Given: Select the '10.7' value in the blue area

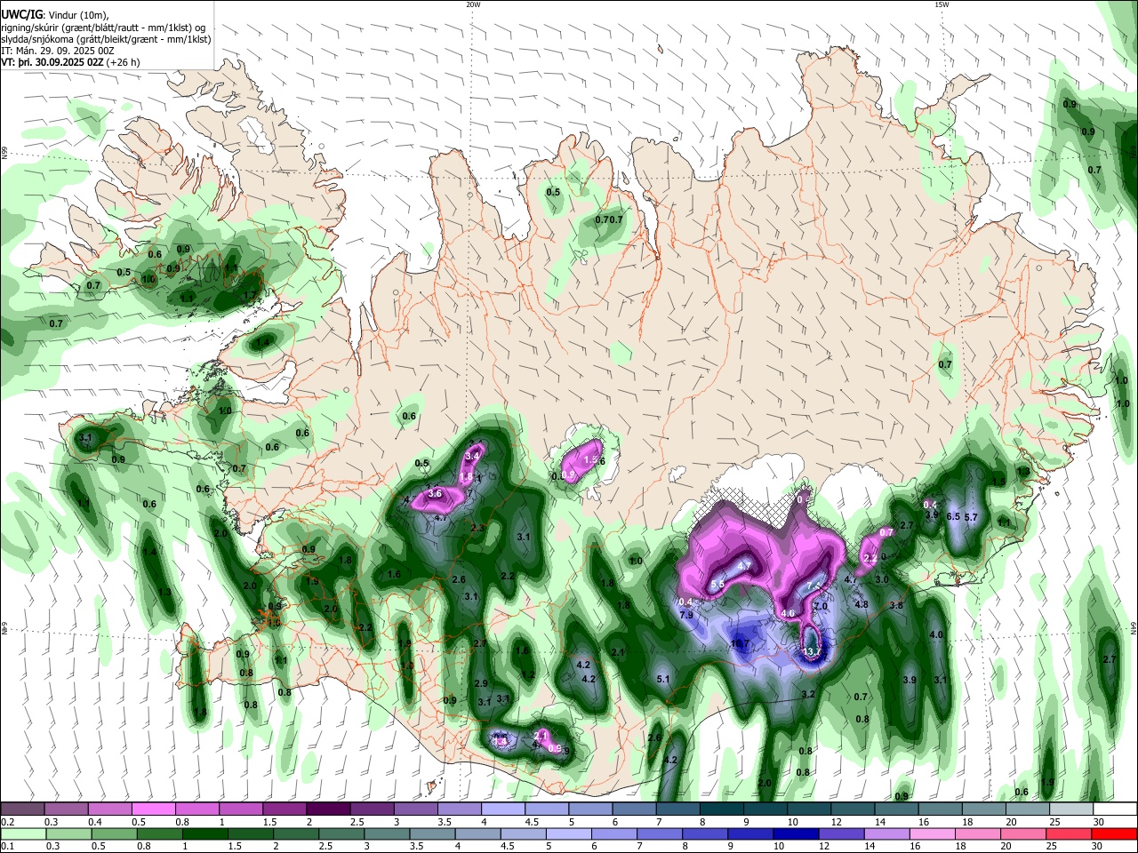Looking at the screenshot, I should pyautogui.click(x=740, y=643).
